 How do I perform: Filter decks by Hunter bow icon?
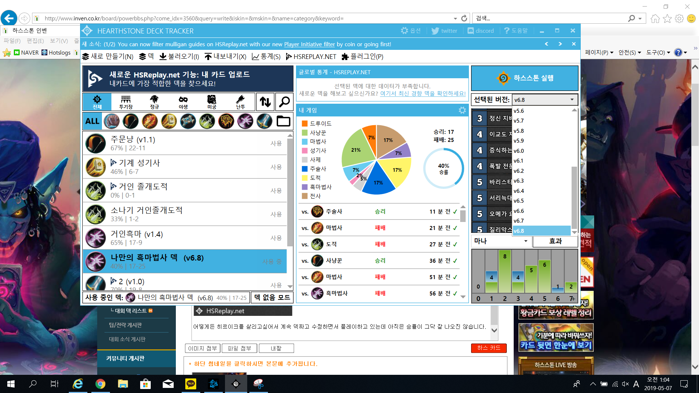tap(130, 121)
